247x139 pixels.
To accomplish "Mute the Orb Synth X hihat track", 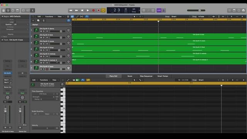I will point(41,50).
